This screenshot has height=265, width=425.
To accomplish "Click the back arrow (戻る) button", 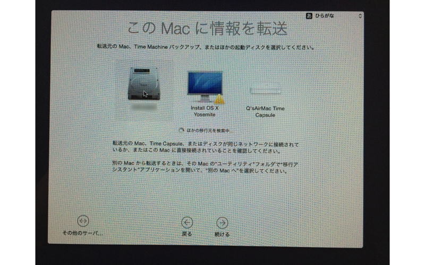I will pyautogui.click(x=187, y=223).
